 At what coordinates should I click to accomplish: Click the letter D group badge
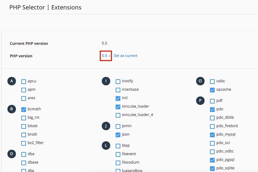(12, 154)
